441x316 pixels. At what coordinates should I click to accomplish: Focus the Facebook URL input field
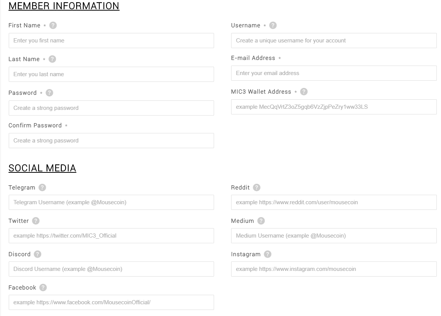pos(111,302)
